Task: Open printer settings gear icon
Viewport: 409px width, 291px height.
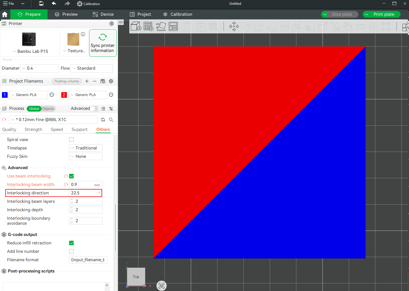Action: 112,24
